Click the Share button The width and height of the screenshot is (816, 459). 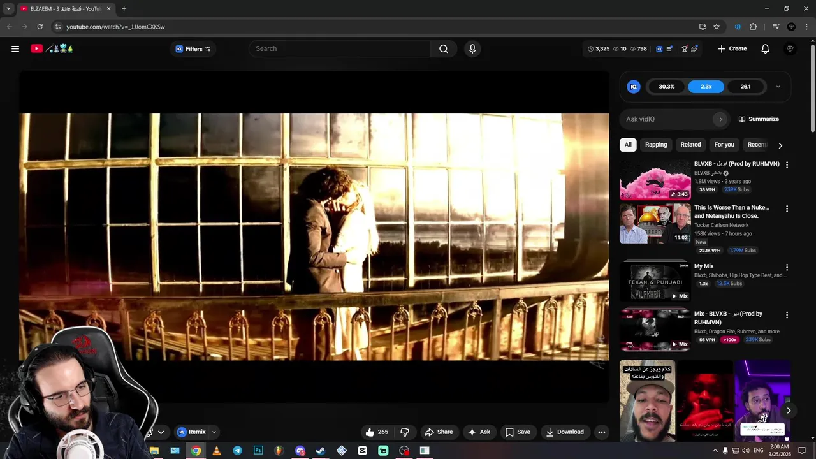(x=439, y=432)
